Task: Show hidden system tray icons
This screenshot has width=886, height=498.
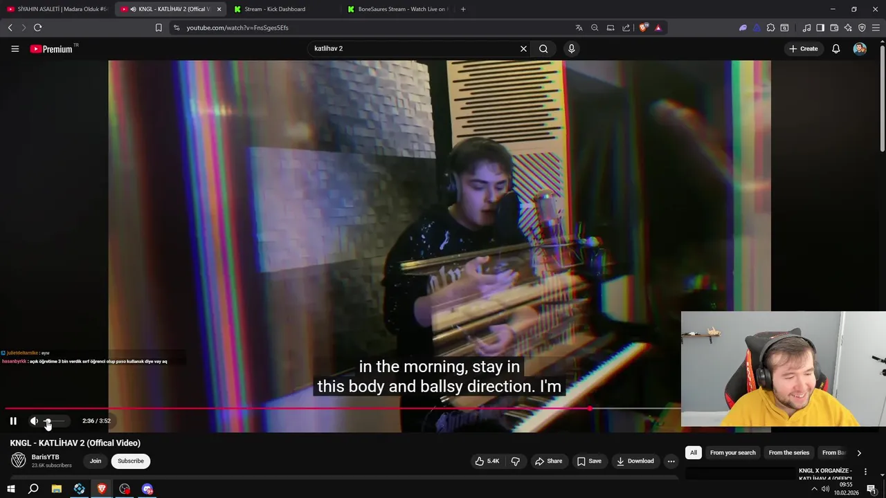Action: point(814,489)
